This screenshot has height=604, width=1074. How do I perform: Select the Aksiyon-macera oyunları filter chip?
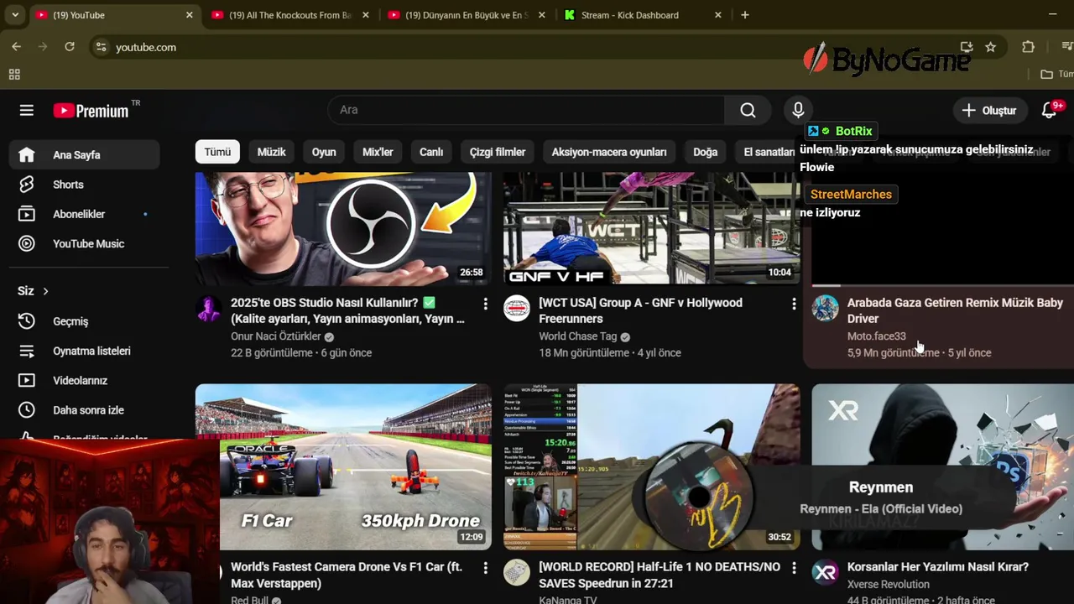(609, 152)
